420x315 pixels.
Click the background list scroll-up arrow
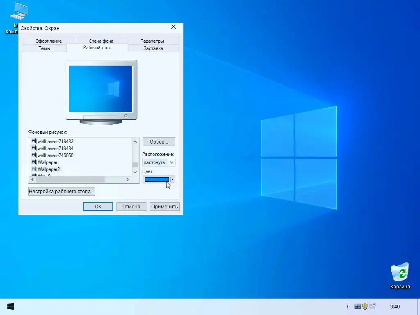coord(135,142)
